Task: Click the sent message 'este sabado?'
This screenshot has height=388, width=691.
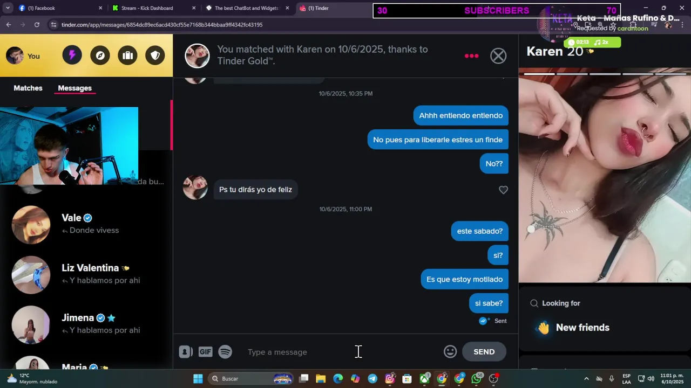Action: click(479, 231)
